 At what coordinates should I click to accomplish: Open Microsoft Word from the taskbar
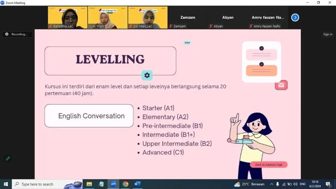tap(137, 184)
